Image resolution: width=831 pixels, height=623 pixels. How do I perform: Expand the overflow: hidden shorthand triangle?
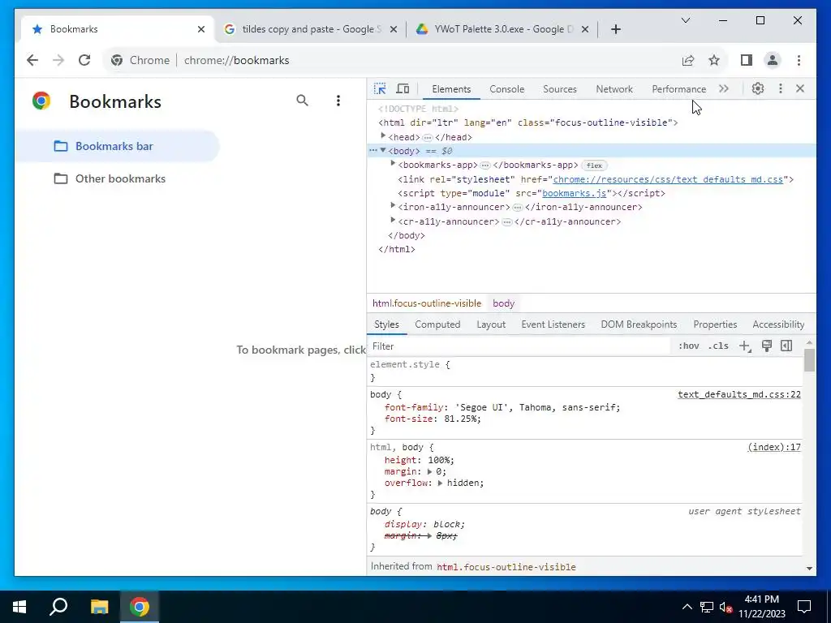coord(440,483)
